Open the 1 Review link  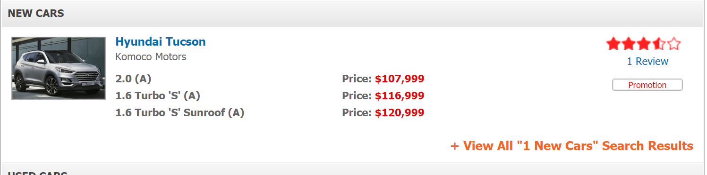click(647, 61)
